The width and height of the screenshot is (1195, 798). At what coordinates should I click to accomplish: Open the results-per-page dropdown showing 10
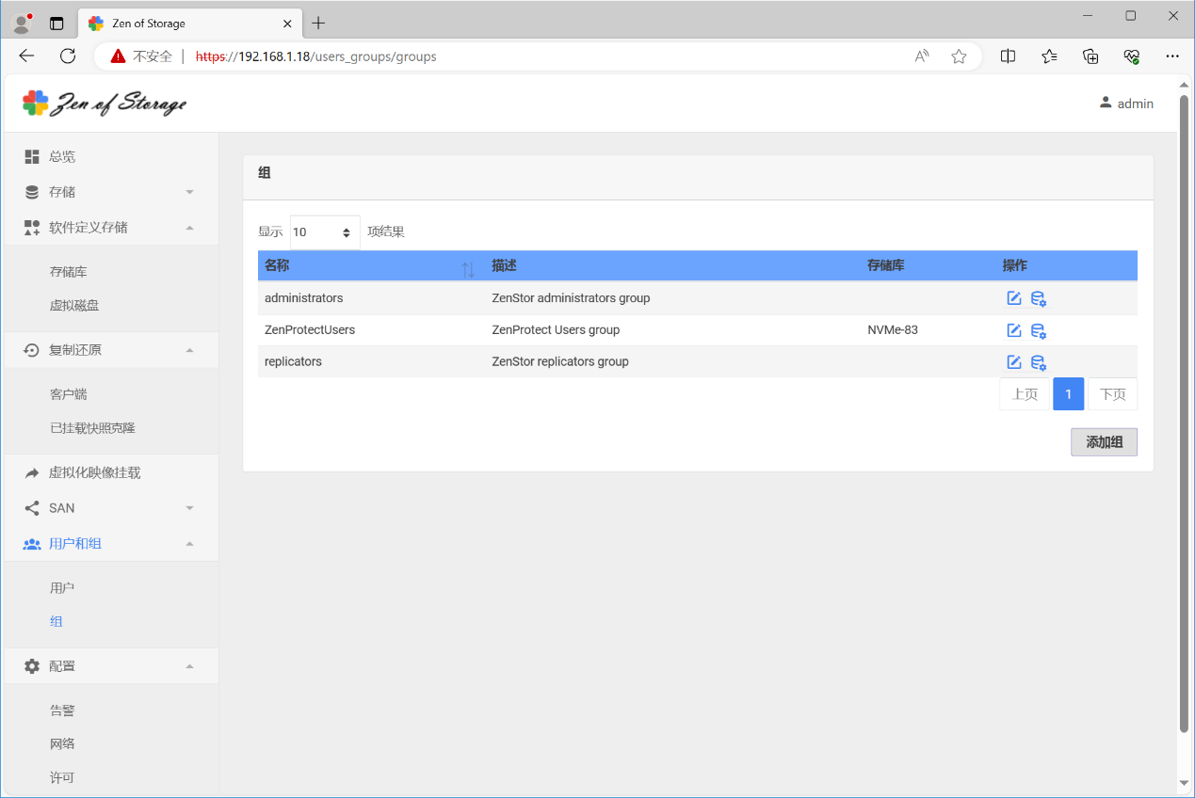(x=324, y=231)
